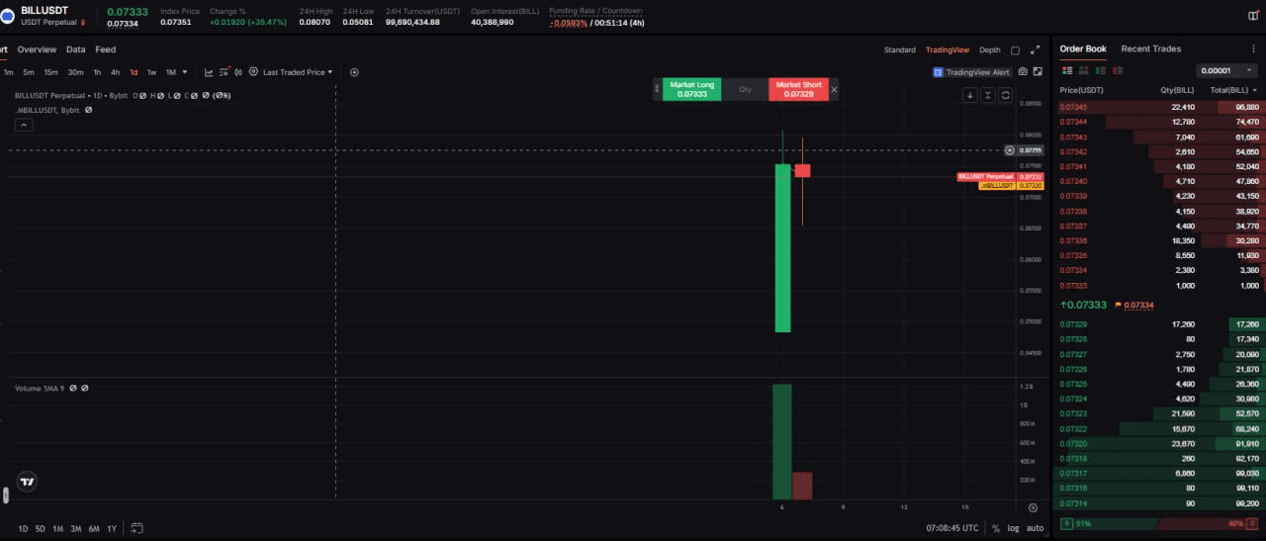
Task: Click the Qty input field
Action: 745,89
